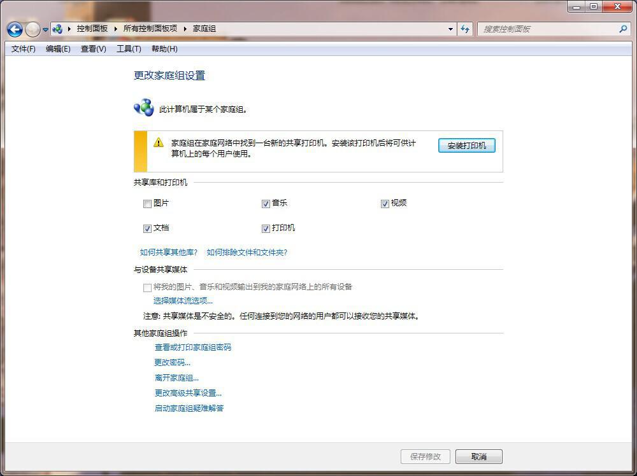The width and height of the screenshot is (637, 476).
Task: Click the 安装打印机 button
Action: click(x=466, y=146)
